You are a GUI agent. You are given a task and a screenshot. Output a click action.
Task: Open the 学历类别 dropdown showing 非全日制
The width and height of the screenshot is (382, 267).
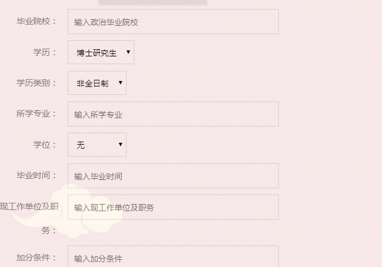coord(97,83)
